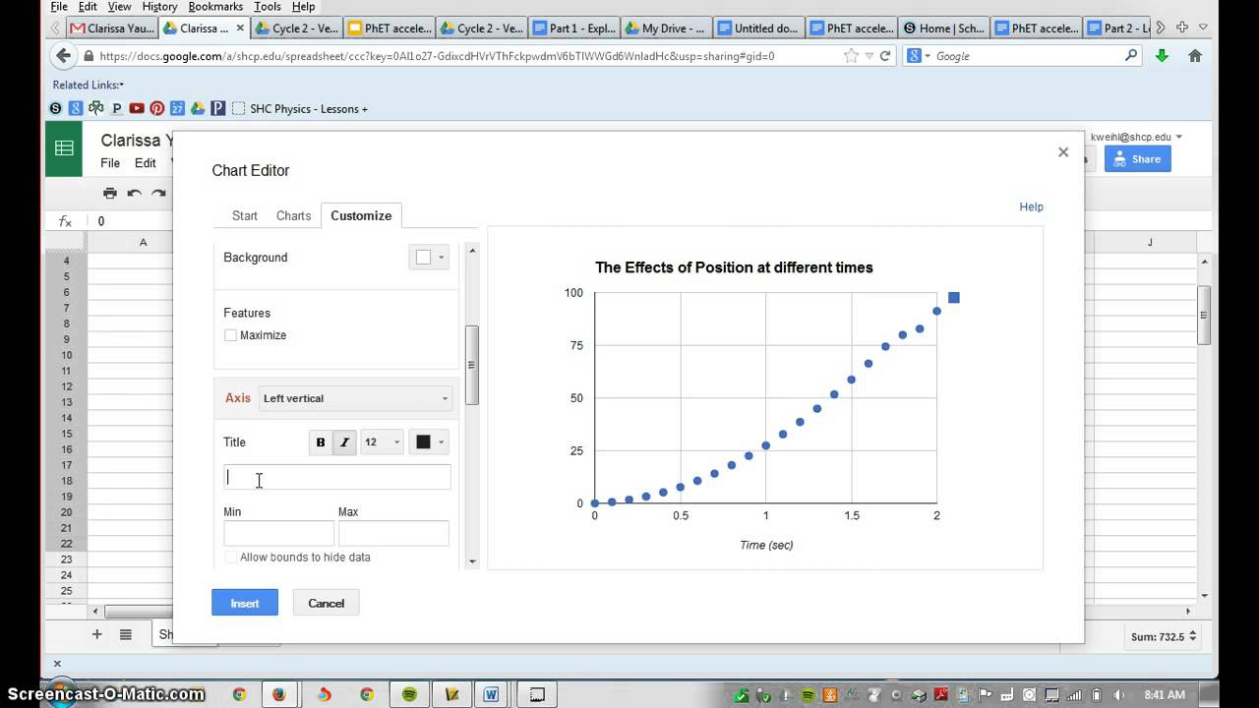This screenshot has width=1259, height=708.
Task: Click the chart title text
Action: pos(734,267)
